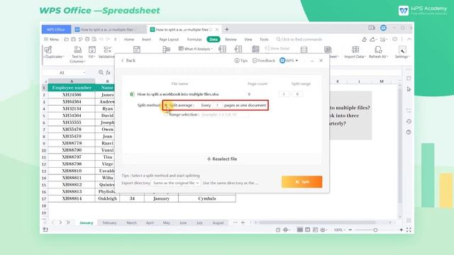Click the zoom-in plus in status bar
The image size is (454, 255).
coord(402,229)
